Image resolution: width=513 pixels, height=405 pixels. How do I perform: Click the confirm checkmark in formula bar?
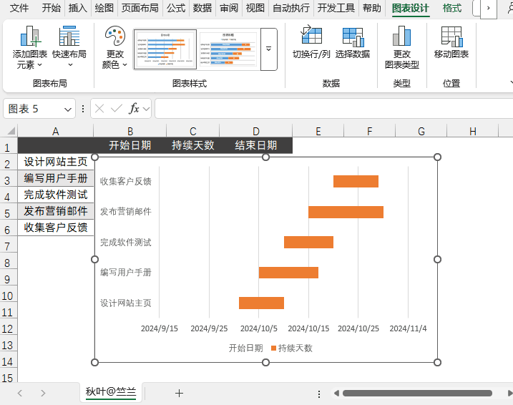click(117, 109)
